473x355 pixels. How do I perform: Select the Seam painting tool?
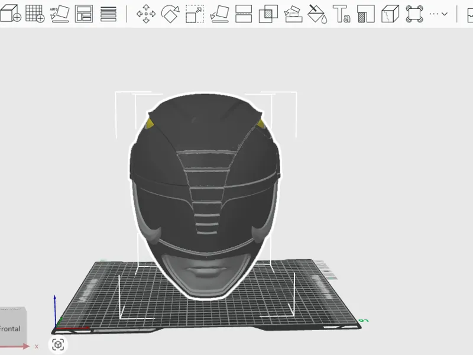366,14
